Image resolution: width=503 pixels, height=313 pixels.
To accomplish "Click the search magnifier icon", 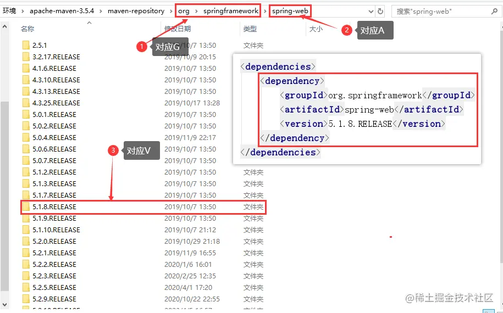I will click(494, 11).
